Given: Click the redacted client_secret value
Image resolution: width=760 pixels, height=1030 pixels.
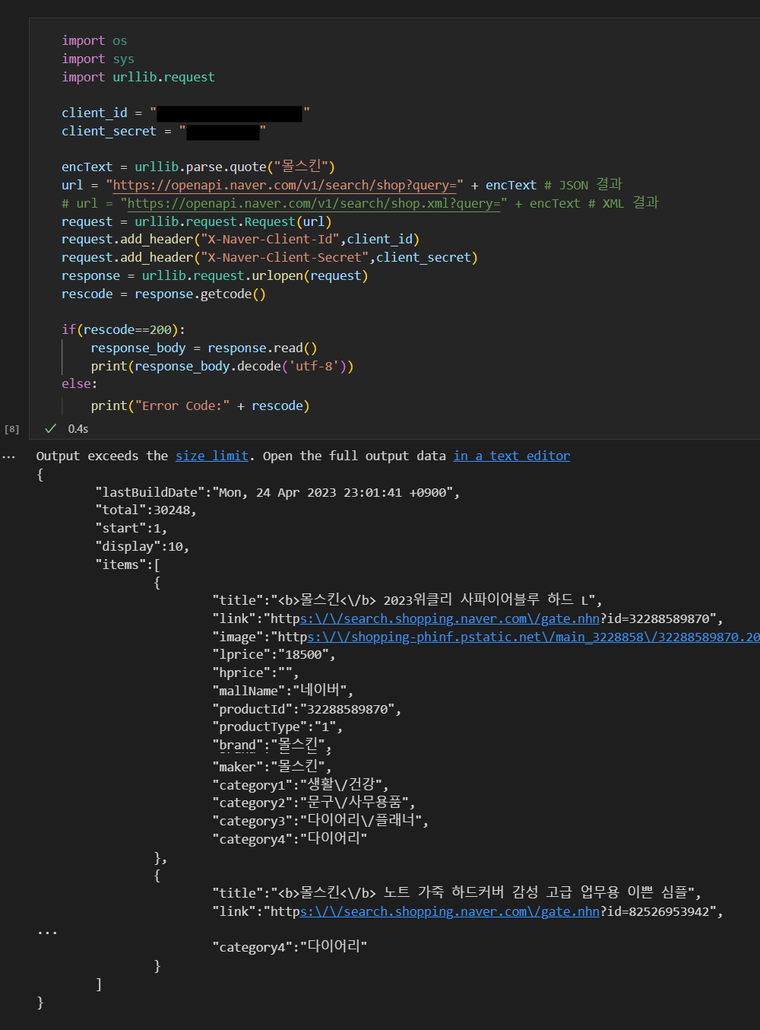Looking at the screenshot, I should (223, 132).
